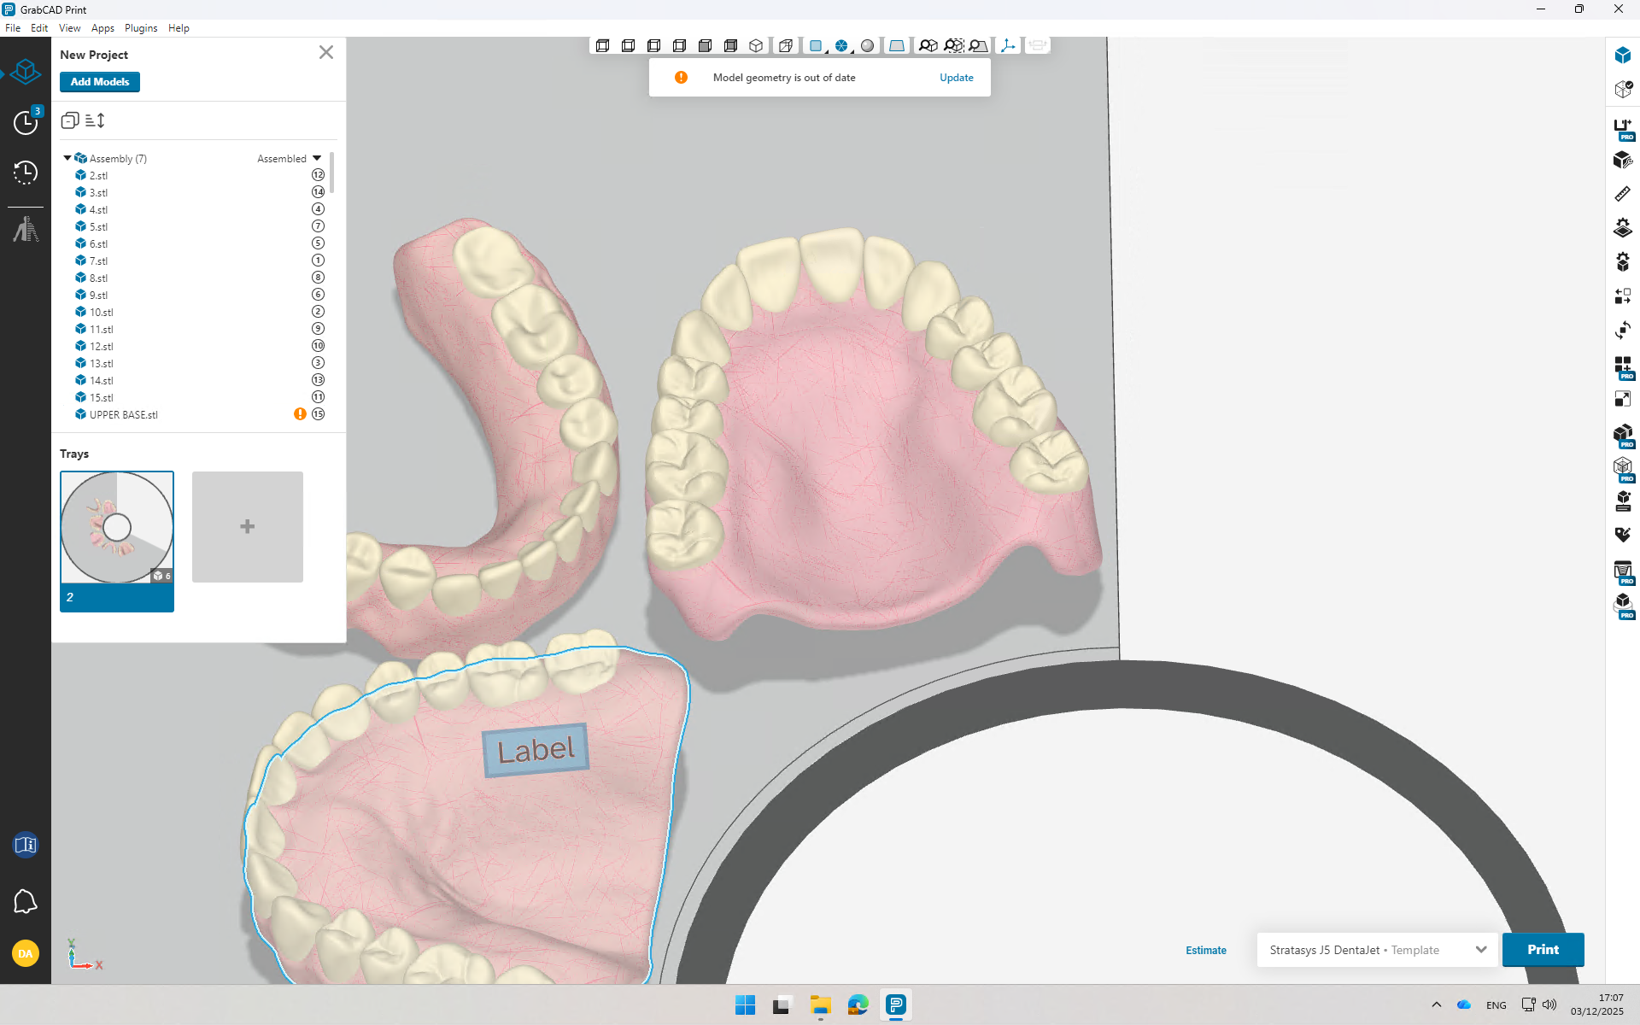Image resolution: width=1640 pixels, height=1025 pixels.
Task: Toggle the tray plane display icon
Action: coord(897,46)
